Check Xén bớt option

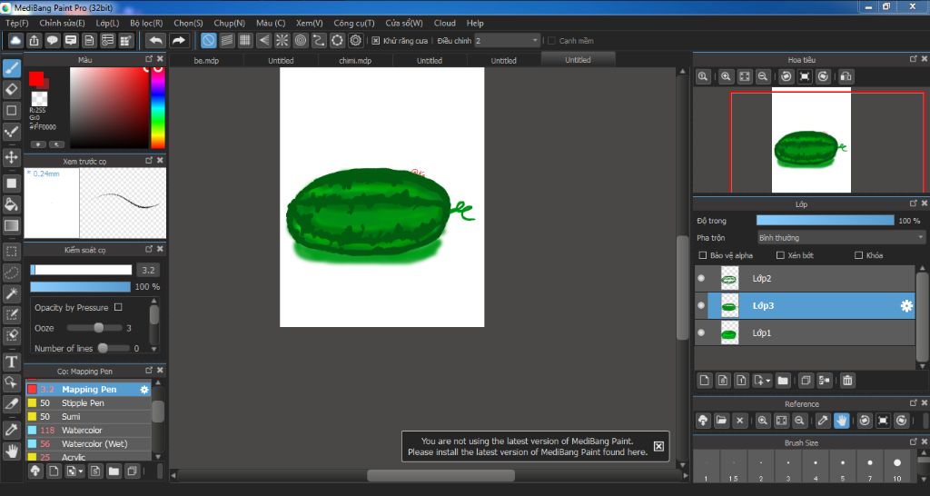(x=780, y=255)
